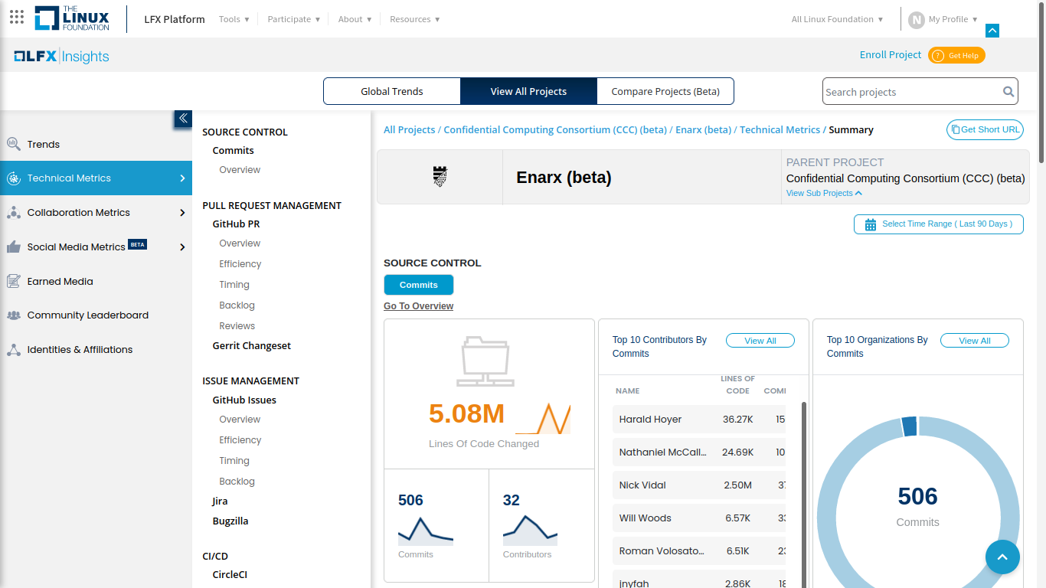Screen dimensions: 1046x588
Task: Open the Participate dropdown menu
Action: 293,19
